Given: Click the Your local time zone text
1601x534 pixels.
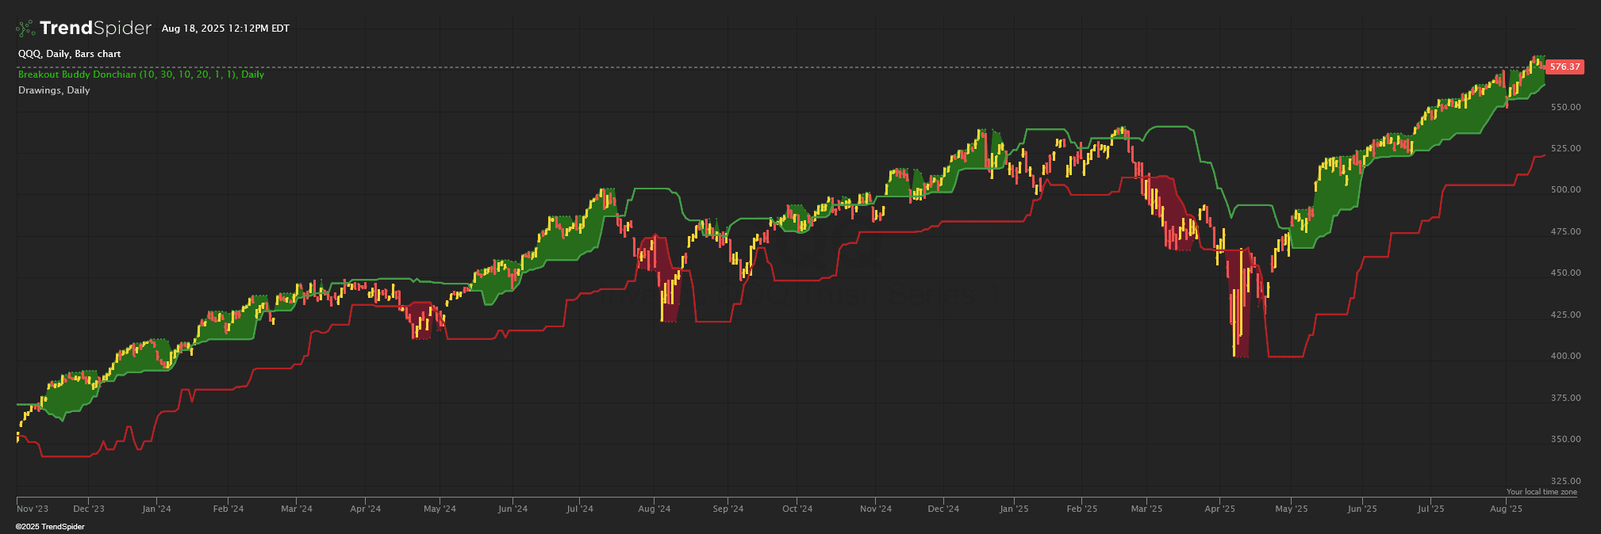Looking at the screenshot, I should tap(1541, 492).
